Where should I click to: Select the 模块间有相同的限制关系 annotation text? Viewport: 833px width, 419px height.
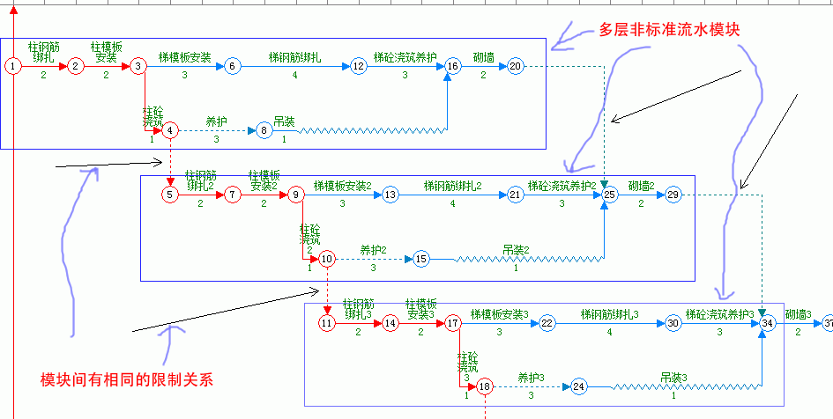click(127, 379)
